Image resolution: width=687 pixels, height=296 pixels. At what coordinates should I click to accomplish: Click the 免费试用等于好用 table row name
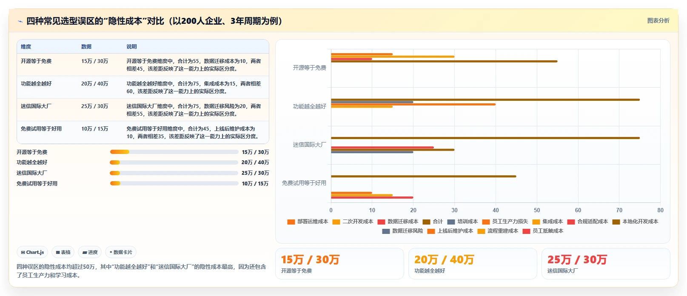click(x=41, y=129)
